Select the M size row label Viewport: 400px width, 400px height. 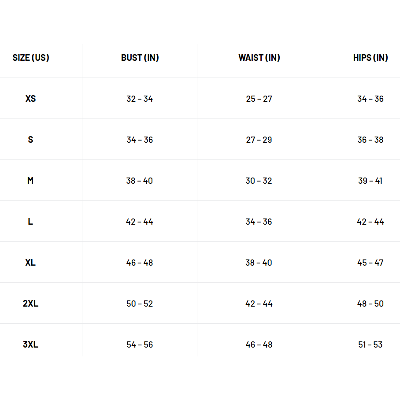[30, 181]
